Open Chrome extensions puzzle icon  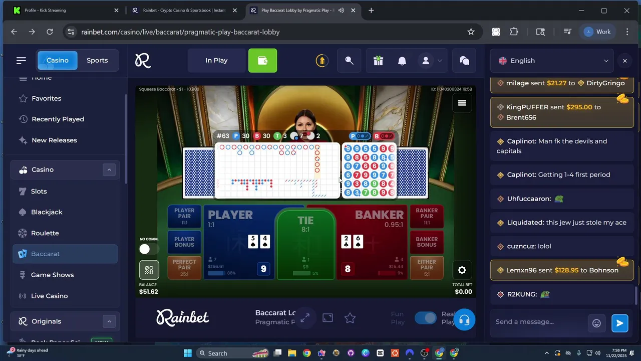pyautogui.click(x=514, y=32)
